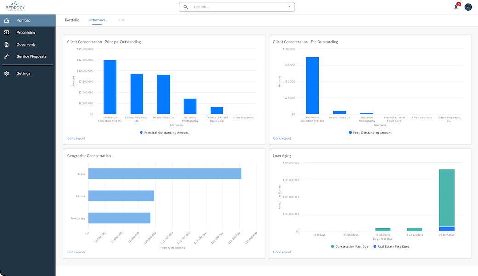The image size is (478, 276).
Task: Click the Bedrock logo
Action: click(x=15, y=6)
